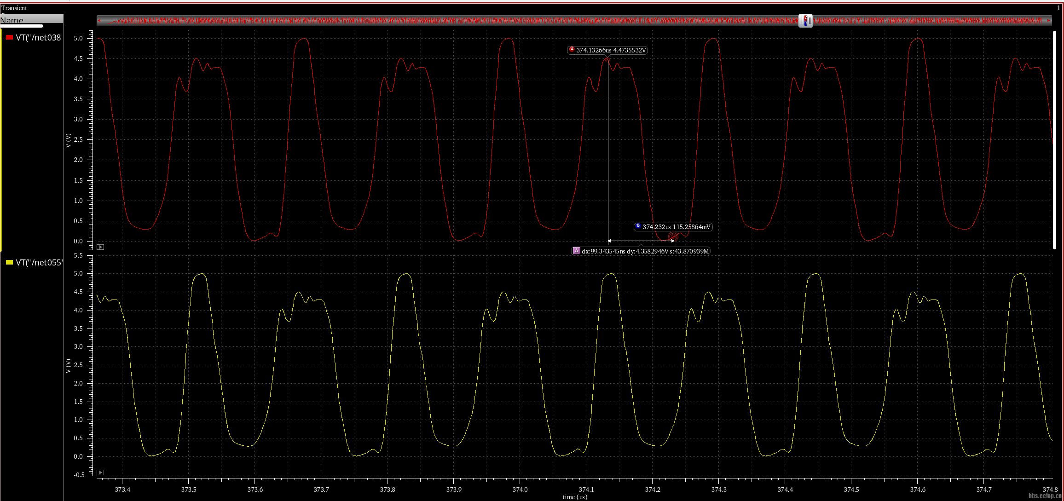1064x501 pixels.
Task: Click the Name column header
Action: 32,19
